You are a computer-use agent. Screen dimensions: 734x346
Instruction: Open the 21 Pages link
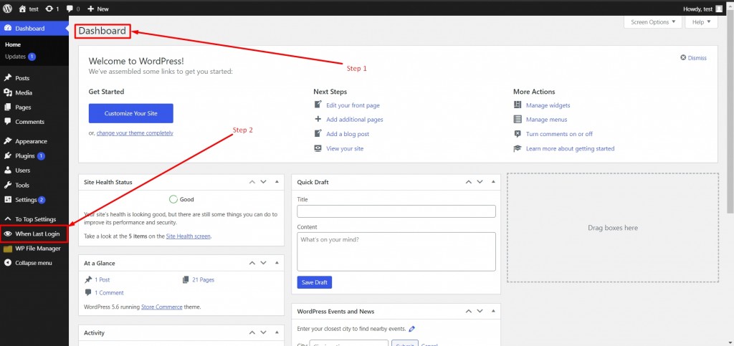[x=203, y=279]
